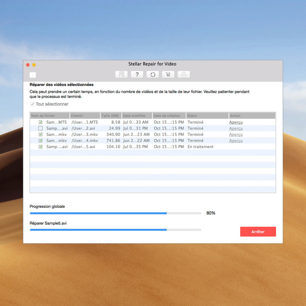The height and width of the screenshot is (306, 306).
Task: Click Jun 2...23 AM modified date
Action: [136, 134]
